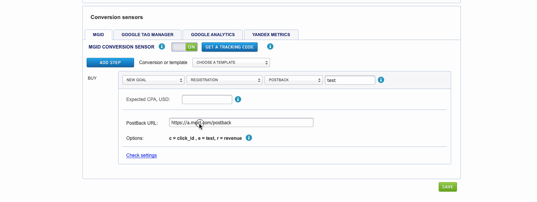
Task: Click info icon next to the test name field
Action: click(381, 80)
